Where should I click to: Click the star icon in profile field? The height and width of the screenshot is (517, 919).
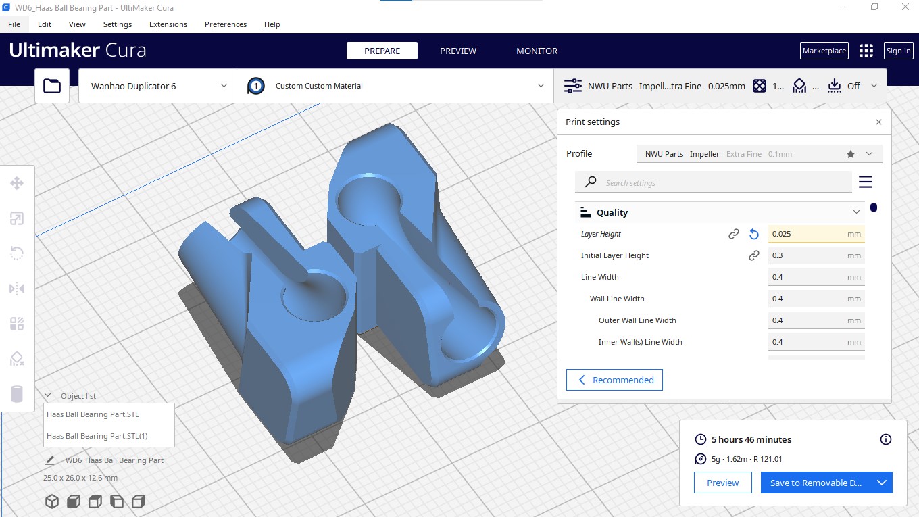click(851, 154)
